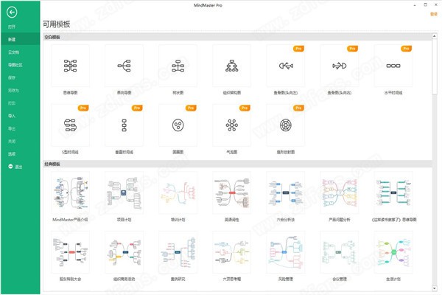Click the orange 登录 login link
This screenshot has height=295, width=442.
[434, 14]
